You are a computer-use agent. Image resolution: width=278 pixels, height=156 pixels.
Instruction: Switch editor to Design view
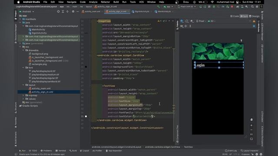click(254, 16)
